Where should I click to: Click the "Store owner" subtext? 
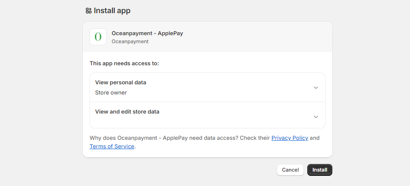tap(111, 93)
